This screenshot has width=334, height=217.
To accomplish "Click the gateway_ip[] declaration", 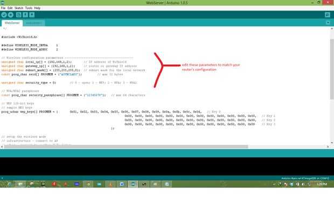I will tap(38, 66).
